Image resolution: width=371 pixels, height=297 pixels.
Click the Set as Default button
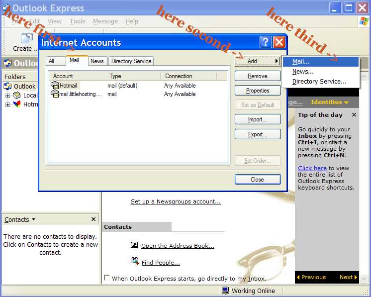[x=258, y=105]
